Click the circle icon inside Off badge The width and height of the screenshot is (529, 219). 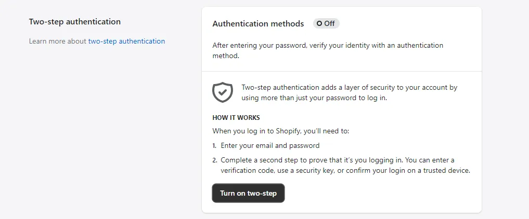pyautogui.click(x=319, y=23)
